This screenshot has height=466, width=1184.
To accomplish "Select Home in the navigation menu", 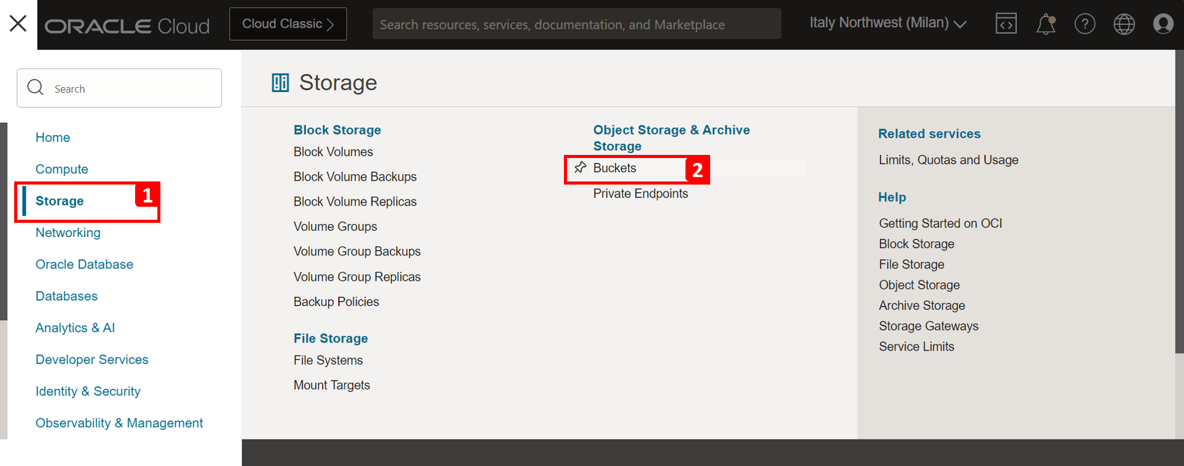I will [x=52, y=137].
